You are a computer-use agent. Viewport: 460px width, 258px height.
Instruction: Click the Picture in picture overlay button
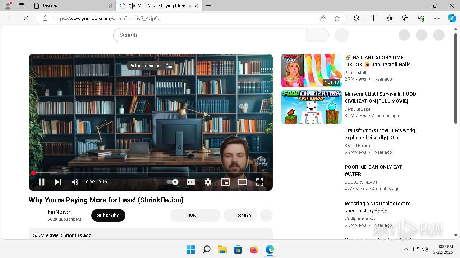pyautogui.click(x=151, y=66)
